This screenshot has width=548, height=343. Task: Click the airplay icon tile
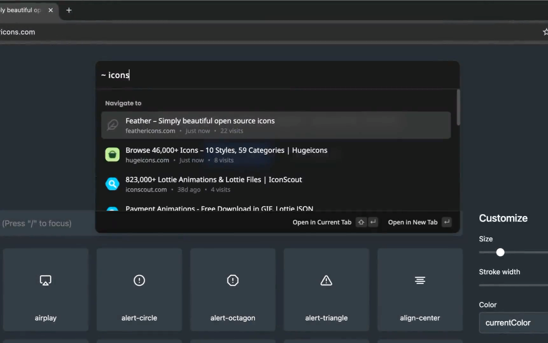[x=46, y=289]
